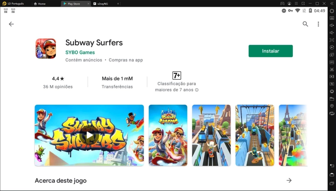Switch to the v2rayNG tab
This screenshot has width=336, height=191.
click(102, 4)
